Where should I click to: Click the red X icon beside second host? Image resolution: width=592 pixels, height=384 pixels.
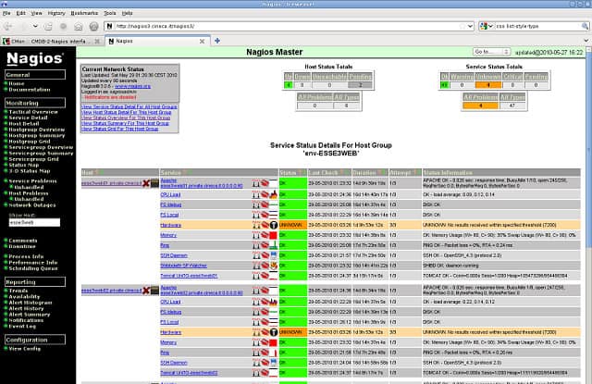coord(146,291)
